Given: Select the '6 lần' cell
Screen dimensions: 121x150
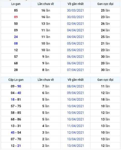Looking at the screenshot, I should (x=46, y=93).
